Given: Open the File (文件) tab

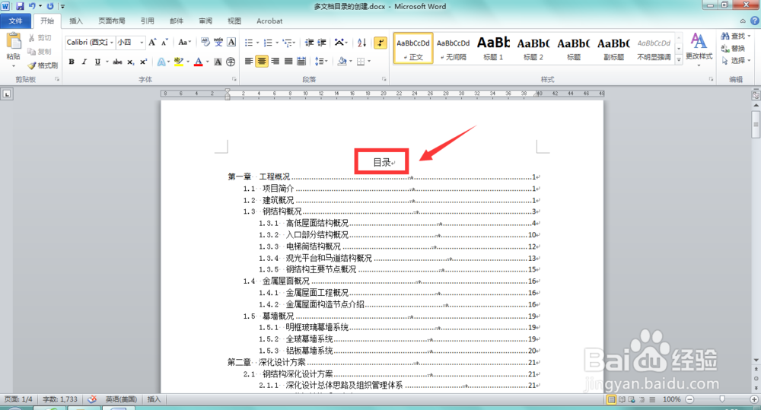Looking at the screenshot, I should pos(15,21).
